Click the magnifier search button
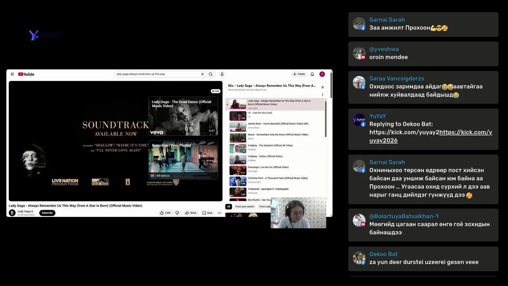Screen dimensions: 508x286 211,74
